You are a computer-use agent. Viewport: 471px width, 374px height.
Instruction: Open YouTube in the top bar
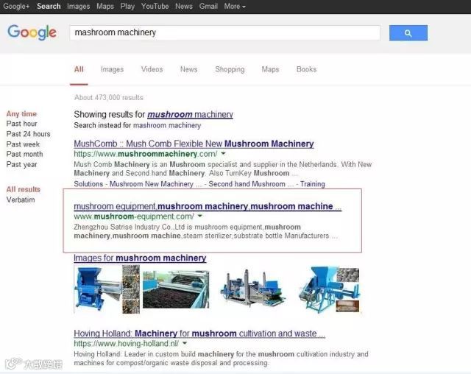point(155,7)
